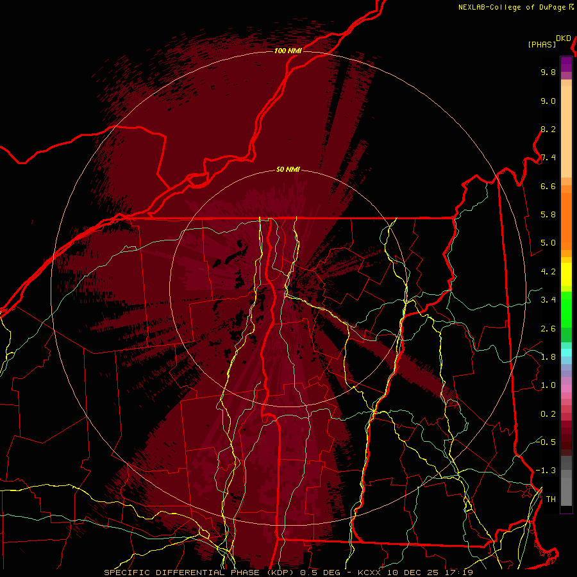
Task: Click the TH legend label
Action: point(551,499)
